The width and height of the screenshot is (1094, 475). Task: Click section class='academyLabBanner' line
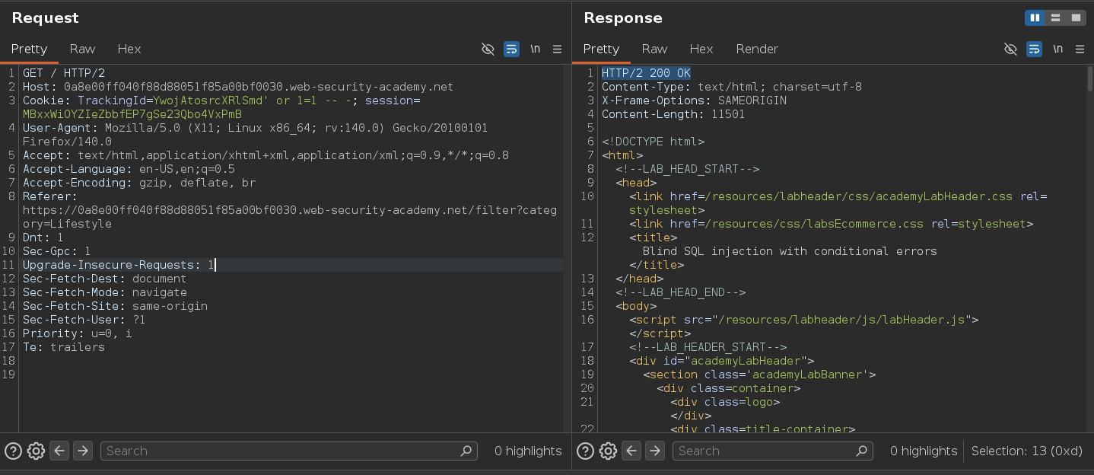(x=759, y=375)
